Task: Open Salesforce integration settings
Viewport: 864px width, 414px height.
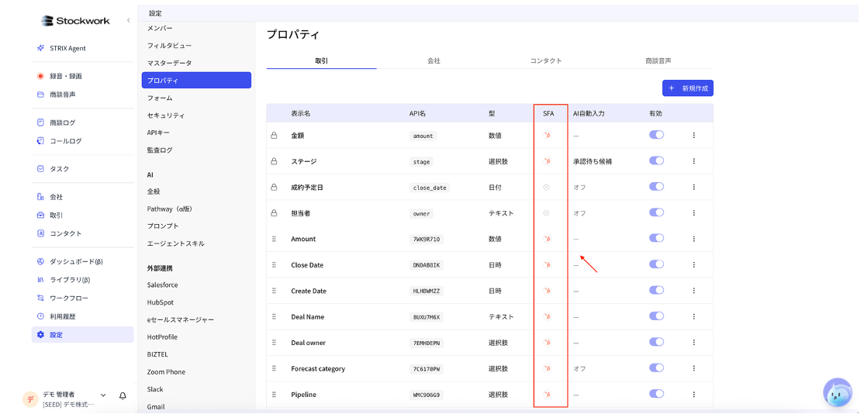Action: coord(162,285)
